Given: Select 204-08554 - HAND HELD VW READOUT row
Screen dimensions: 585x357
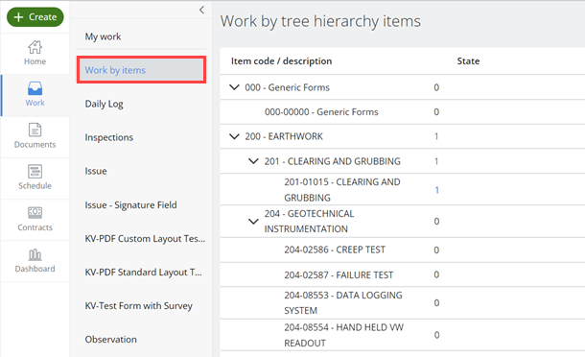Looking at the screenshot, I should pos(403,335).
